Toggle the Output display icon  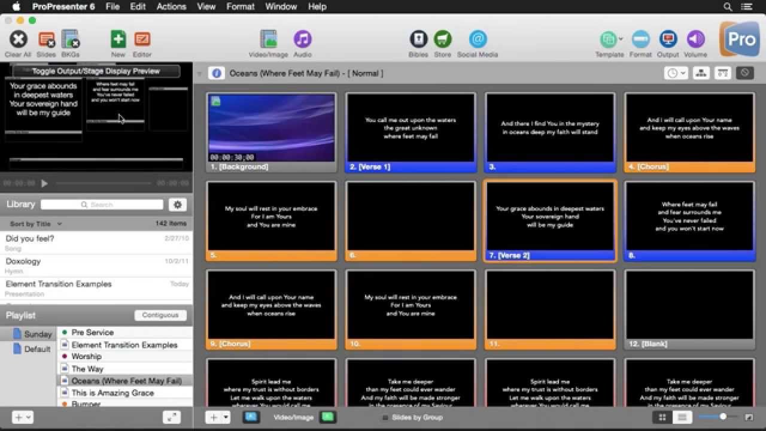point(668,40)
